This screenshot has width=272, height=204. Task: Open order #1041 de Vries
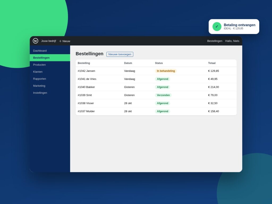[87, 79]
